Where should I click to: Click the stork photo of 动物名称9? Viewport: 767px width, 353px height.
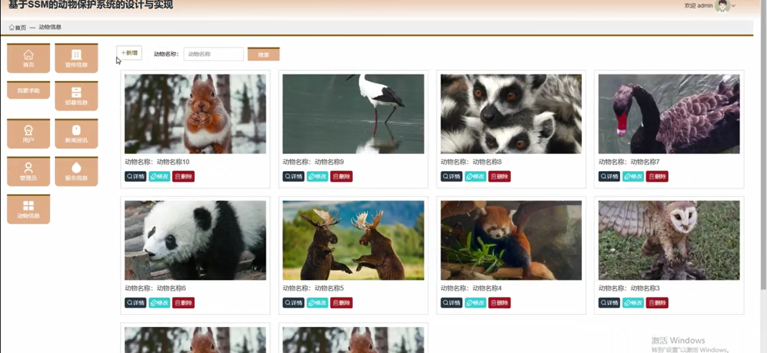pos(353,114)
